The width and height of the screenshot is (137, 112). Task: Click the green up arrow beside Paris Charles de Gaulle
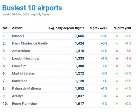point(117,44)
